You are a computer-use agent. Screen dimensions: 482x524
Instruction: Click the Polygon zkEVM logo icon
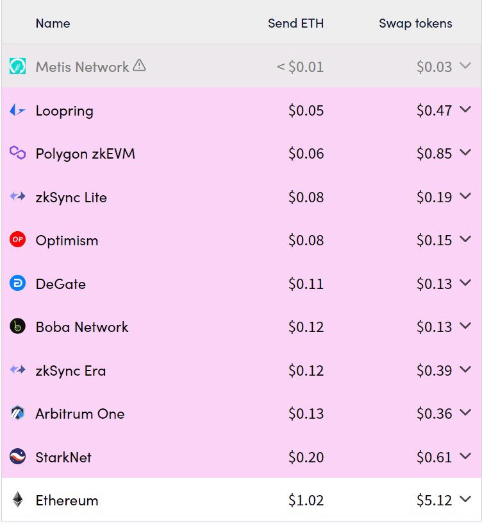click(x=18, y=153)
